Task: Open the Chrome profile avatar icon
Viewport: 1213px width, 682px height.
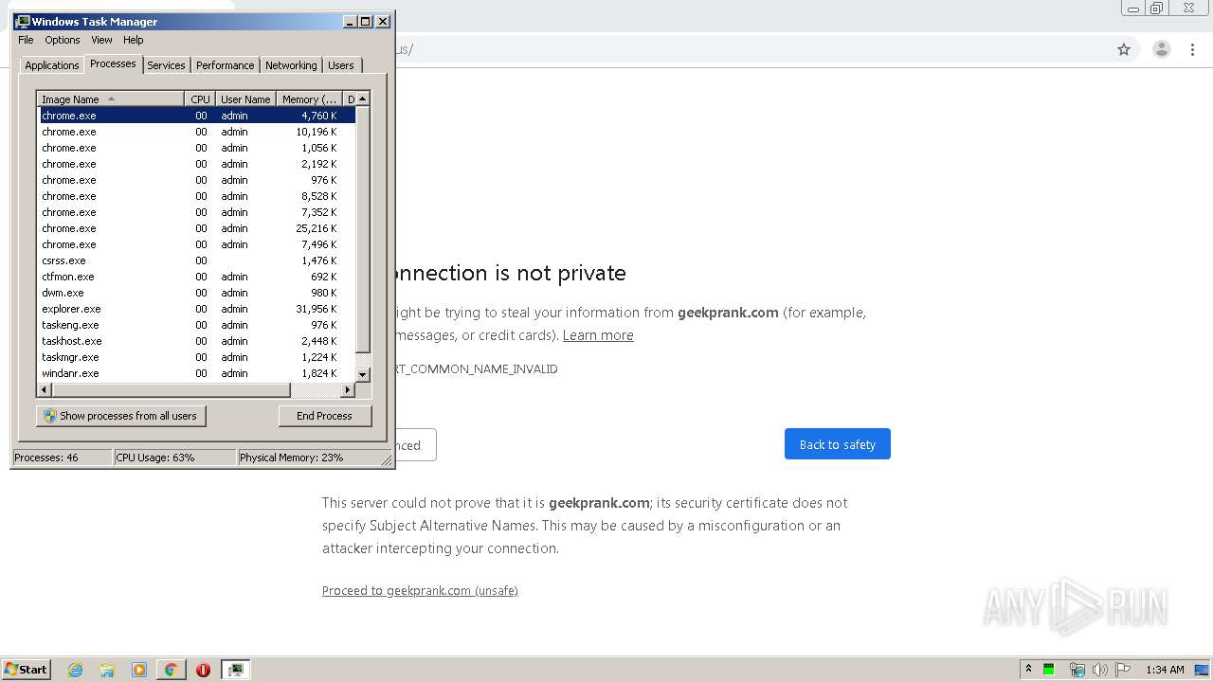Action: click(x=1161, y=49)
